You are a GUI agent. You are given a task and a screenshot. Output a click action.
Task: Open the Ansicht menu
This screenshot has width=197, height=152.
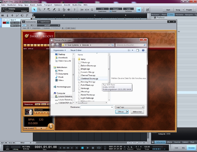pos(67,5)
